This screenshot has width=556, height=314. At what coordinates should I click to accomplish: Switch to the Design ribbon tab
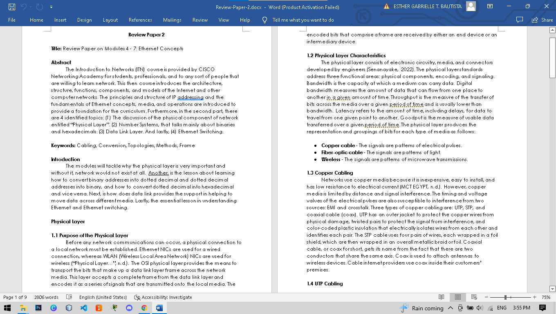[84, 20]
